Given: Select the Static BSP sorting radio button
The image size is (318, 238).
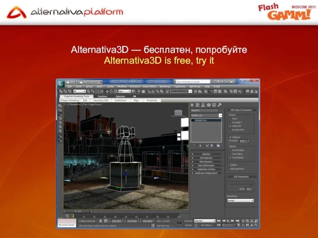Looking at the screenshot, I should (230, 126).
